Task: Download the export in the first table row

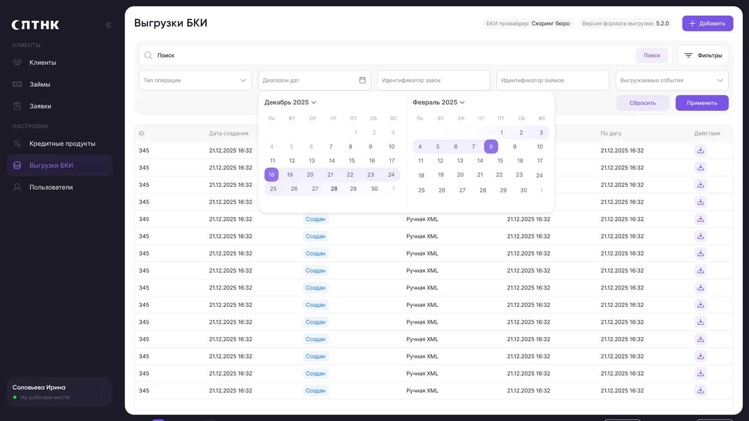Action: (x=700, y=150)
